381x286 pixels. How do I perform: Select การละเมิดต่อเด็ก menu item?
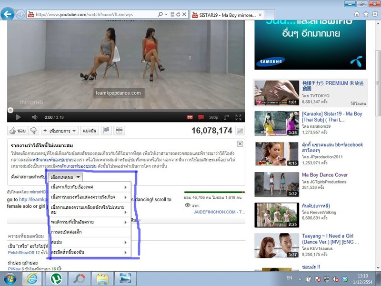pos(90,232)
